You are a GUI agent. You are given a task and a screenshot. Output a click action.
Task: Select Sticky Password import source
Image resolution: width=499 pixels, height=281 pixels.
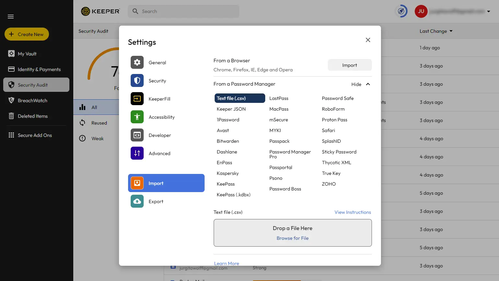click(x=339, y=152)
